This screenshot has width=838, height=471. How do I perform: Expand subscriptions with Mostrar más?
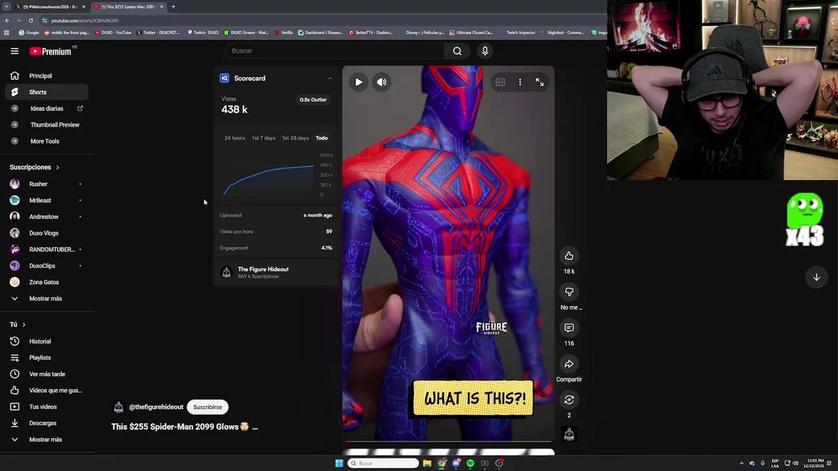click(x=46, y=298)
